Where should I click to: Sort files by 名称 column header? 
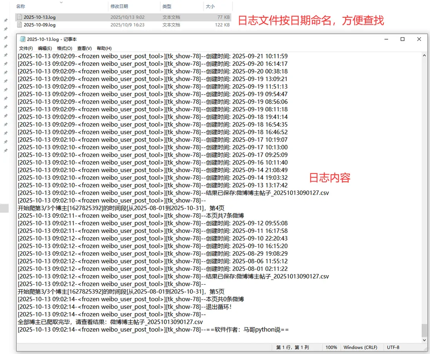coord(21,6)
